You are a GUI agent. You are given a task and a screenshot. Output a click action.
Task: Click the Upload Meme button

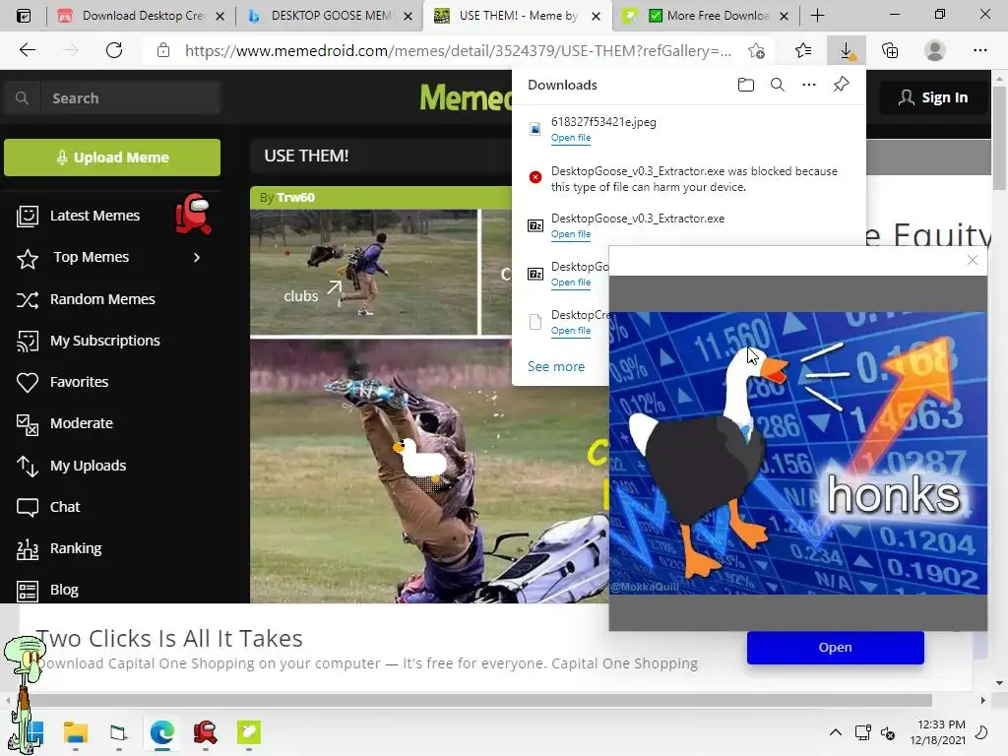point(112,157)
